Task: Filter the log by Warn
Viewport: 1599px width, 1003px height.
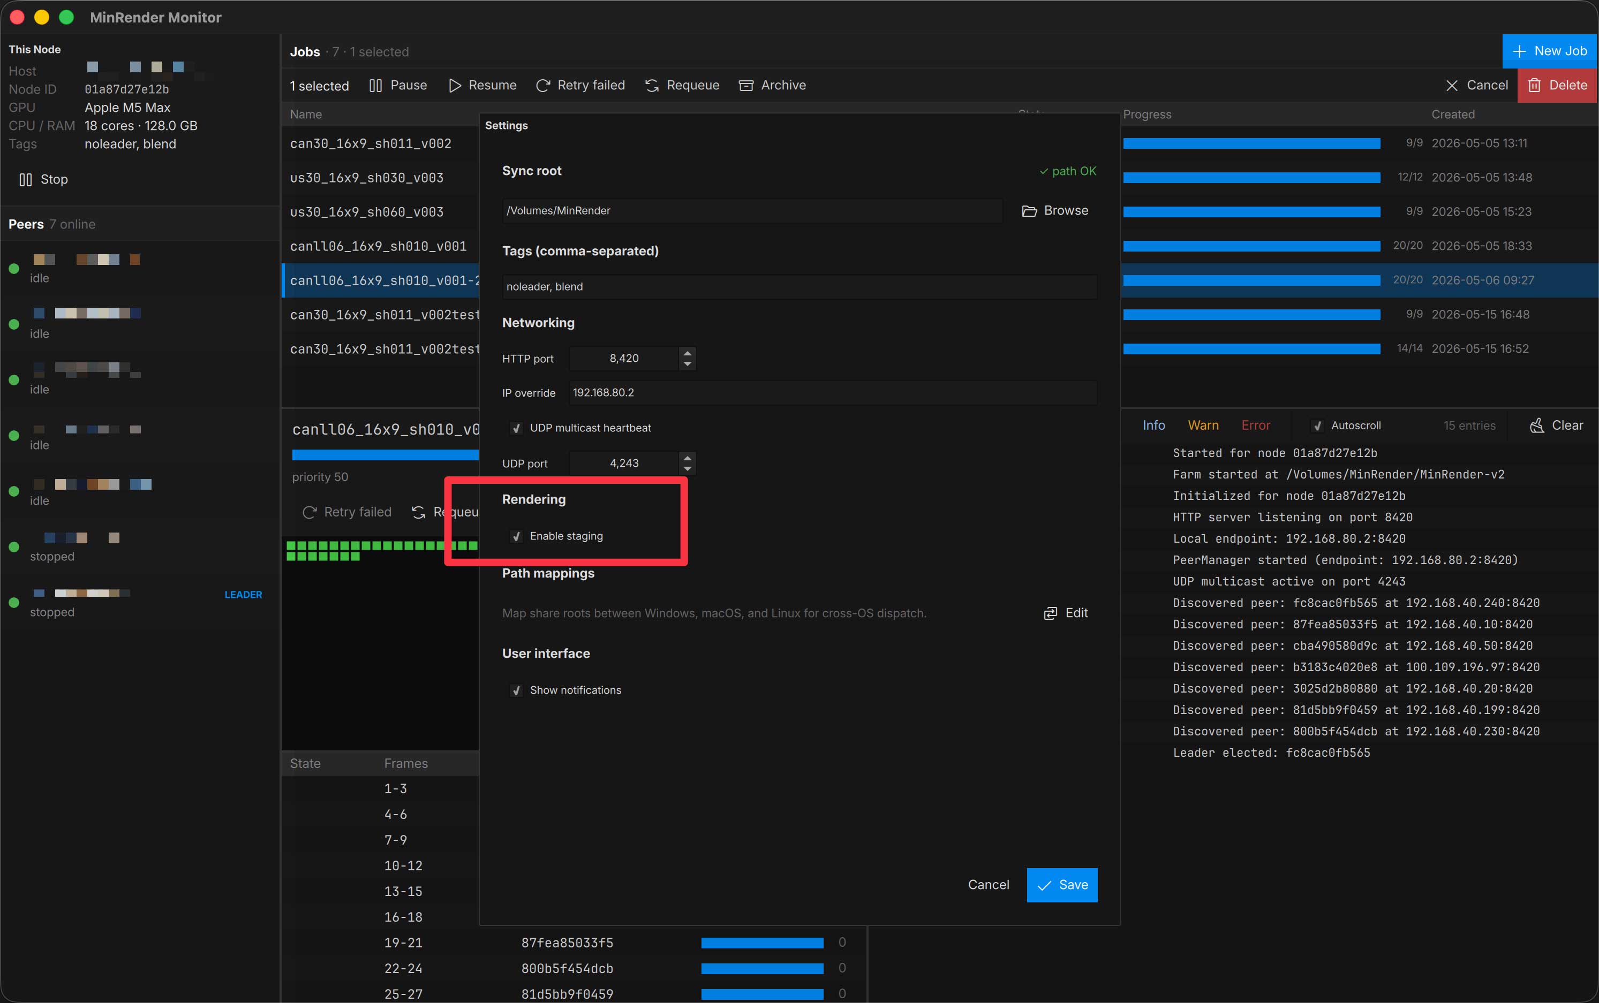Action: click(x=1203, y=425)
